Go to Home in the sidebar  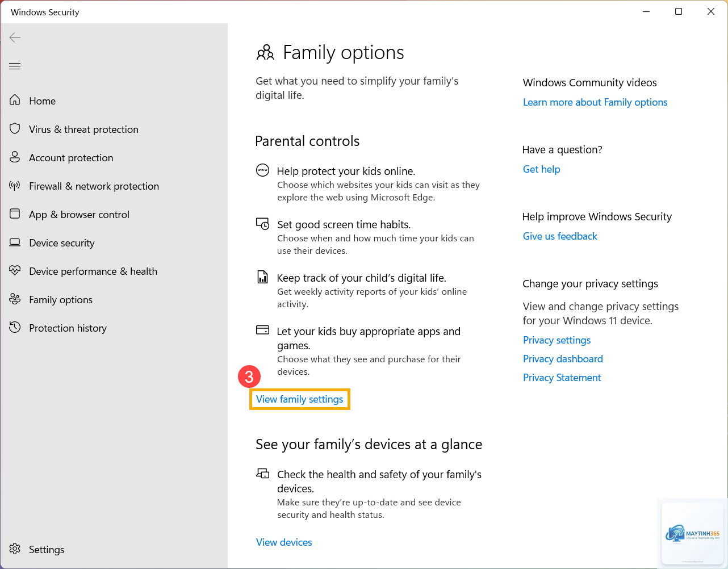tap(114, 101)
